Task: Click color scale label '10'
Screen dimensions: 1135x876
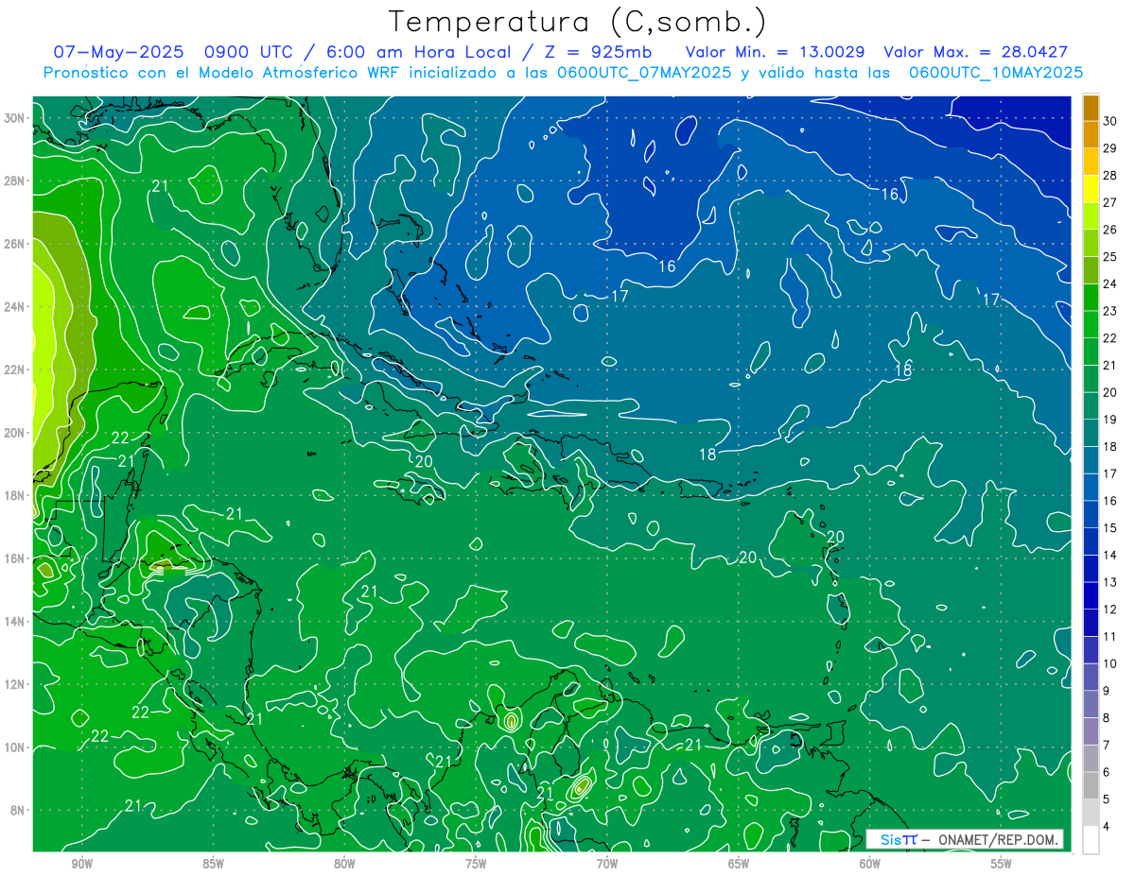Action: pos(1110,663)
